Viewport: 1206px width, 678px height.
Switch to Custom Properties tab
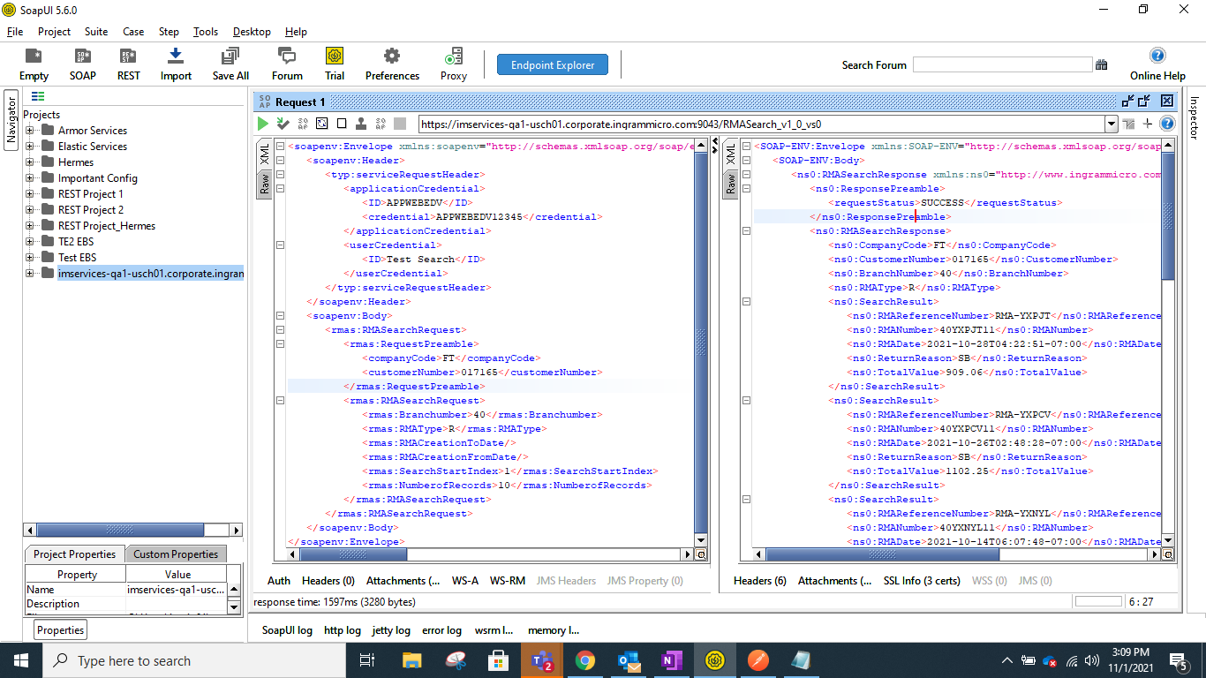pos(175,554)
